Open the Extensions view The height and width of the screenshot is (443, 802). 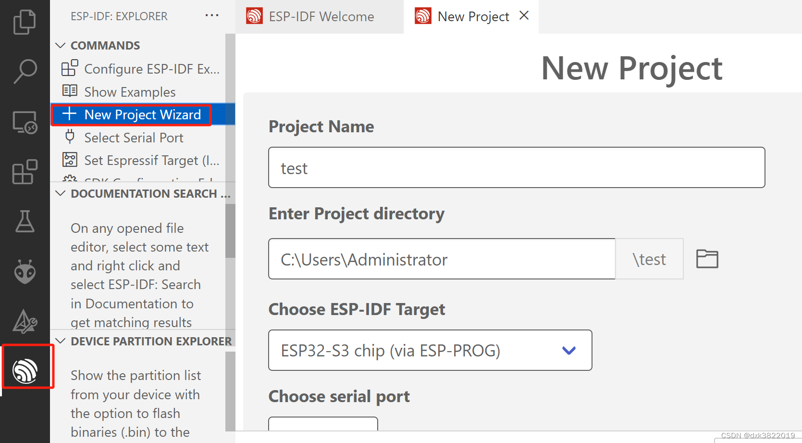pos(25,172)
